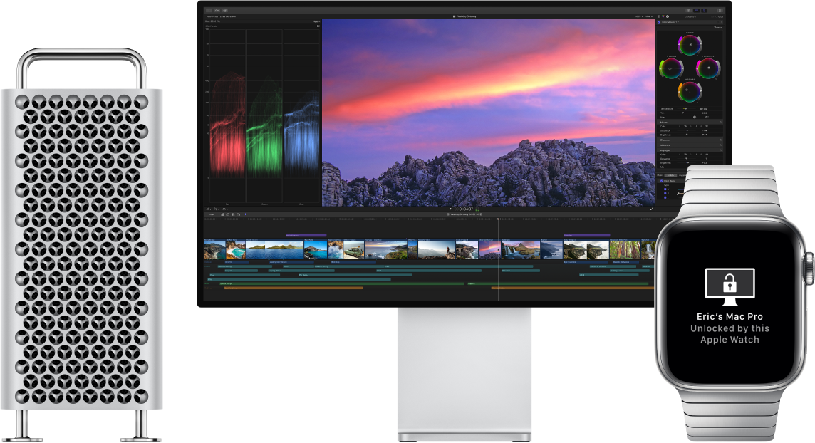
Task: Reset Master section with its arrow icon
Action: click(x=720, y=122)
